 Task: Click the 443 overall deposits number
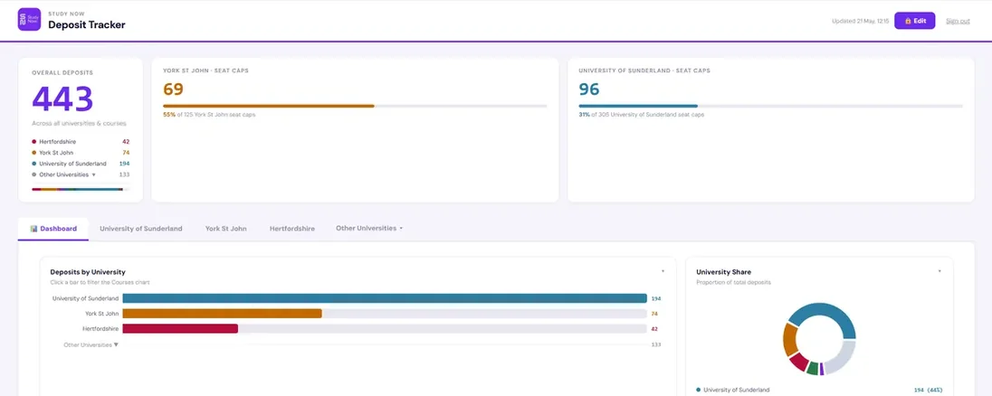pos(62,99)
